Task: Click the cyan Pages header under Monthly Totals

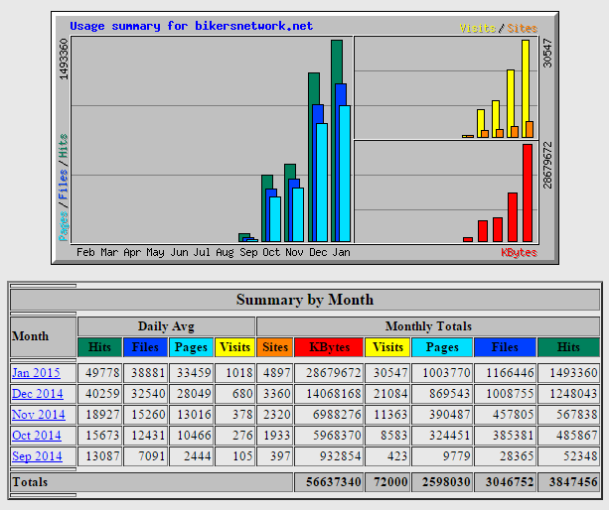Action: click(442, 347)
